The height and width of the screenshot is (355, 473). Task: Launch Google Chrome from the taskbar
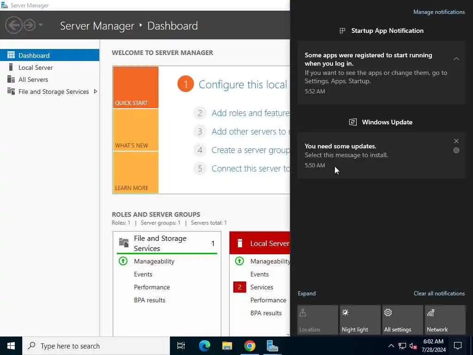coord(250,346)
